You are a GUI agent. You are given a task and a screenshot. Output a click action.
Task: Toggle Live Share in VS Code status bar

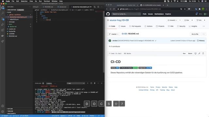click(24, 116)
